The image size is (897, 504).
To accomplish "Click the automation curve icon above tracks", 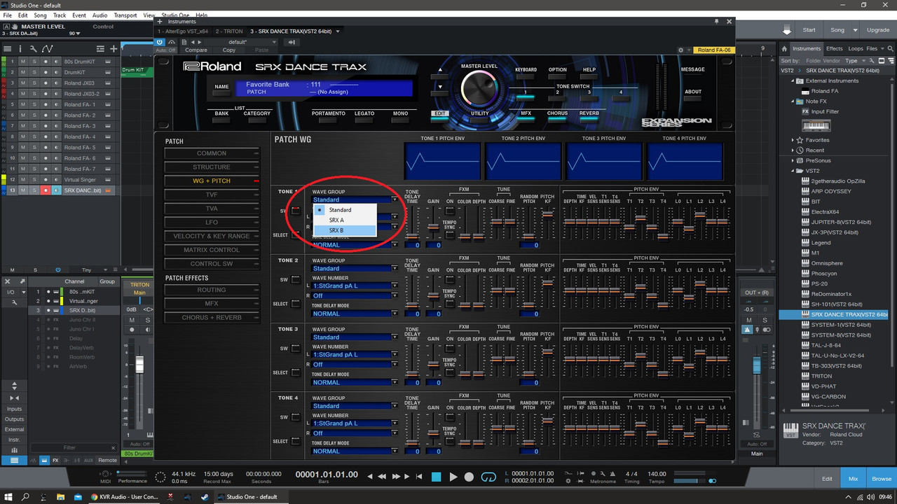I will [x=47, y=48].
